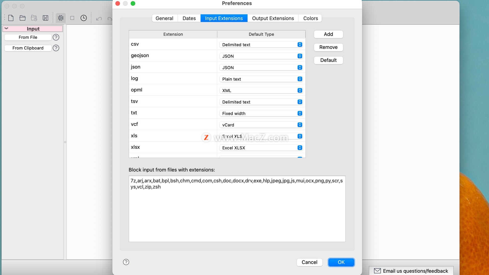Switch to the Colors tab

[310, 18]
